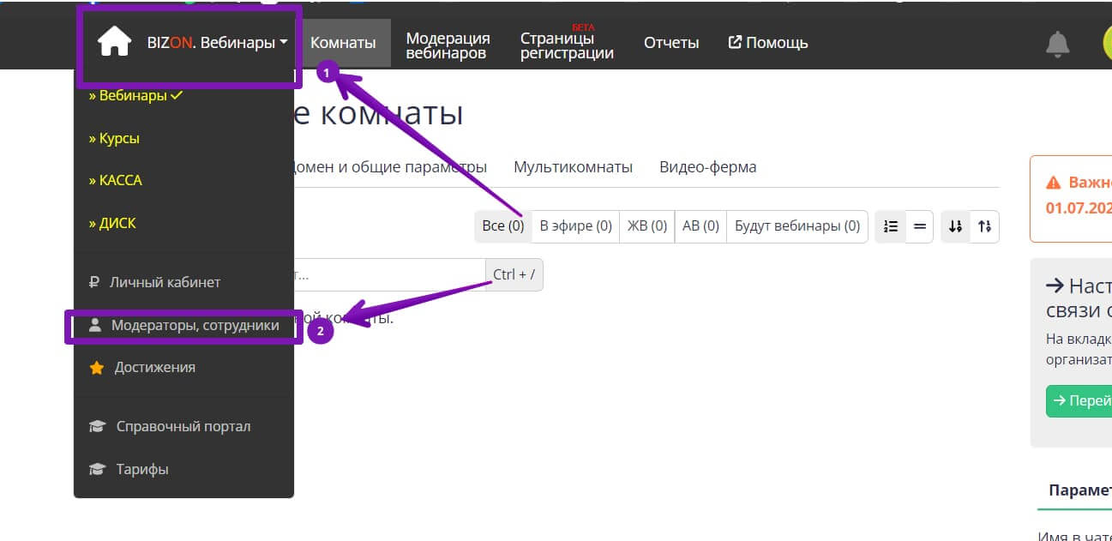The width and height of the screenshot is (1112, 541).
Task: Click the orange warning triangle icon
Action: [x=1054, y=183]
